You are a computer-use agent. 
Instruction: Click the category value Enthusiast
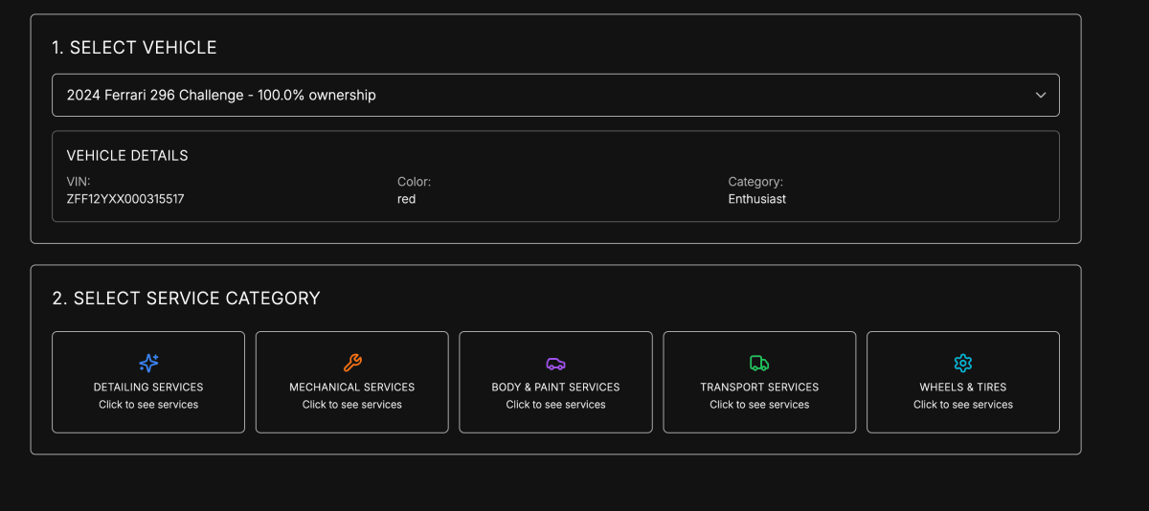[x=757, y=199]
